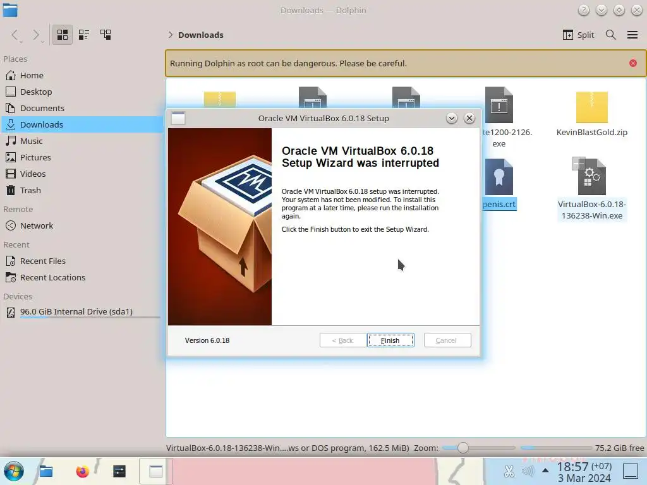Click the status bar file description text
The width and height of the screenshot is (647, 485).
tap(287, 448)
